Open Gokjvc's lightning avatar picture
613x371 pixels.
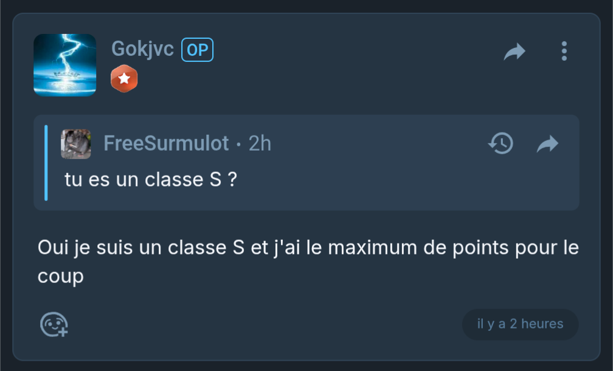65,65
